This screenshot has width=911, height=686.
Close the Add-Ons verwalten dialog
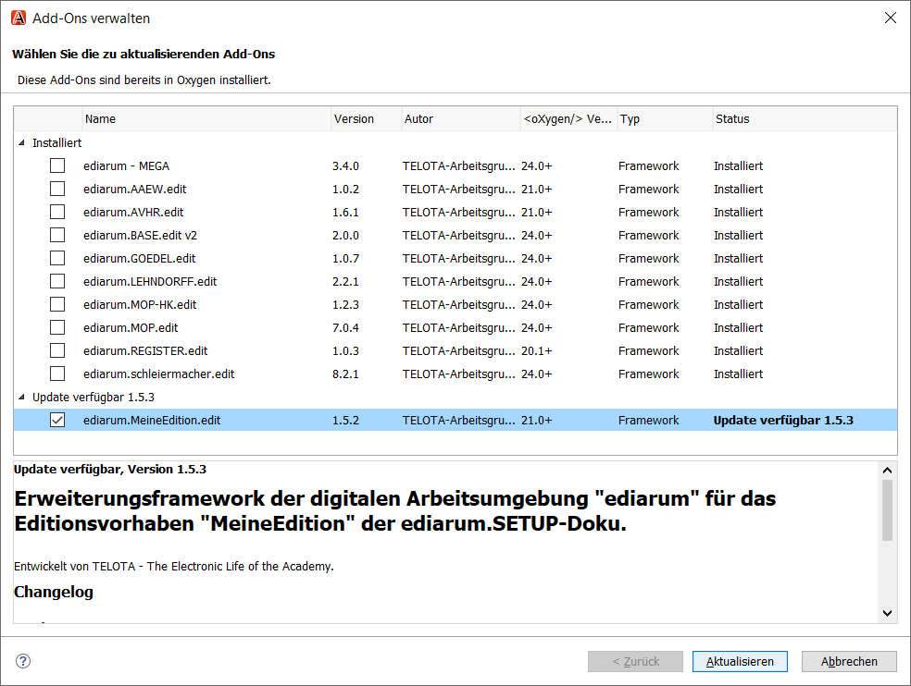[x=890, y=18]
